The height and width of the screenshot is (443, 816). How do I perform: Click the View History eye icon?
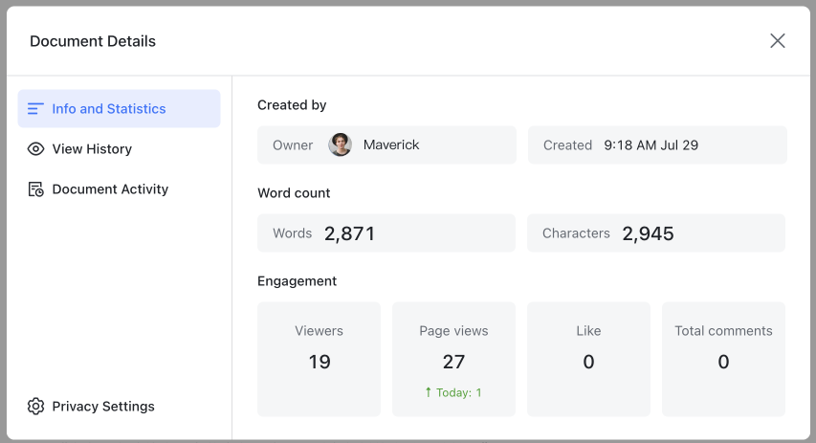coord(35,149)
